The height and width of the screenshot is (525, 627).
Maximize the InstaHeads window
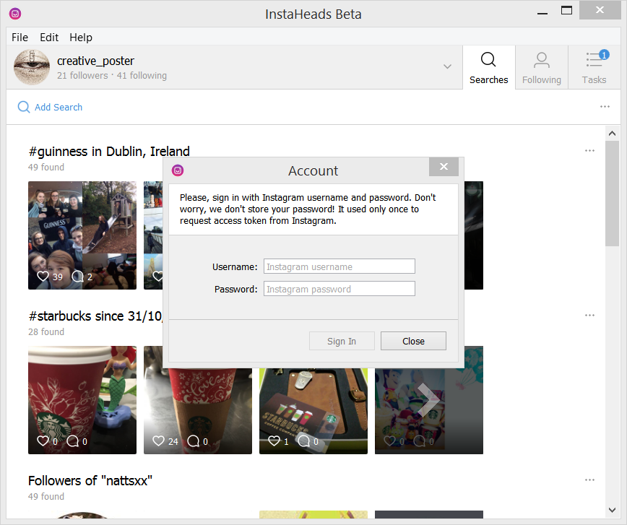566,10
